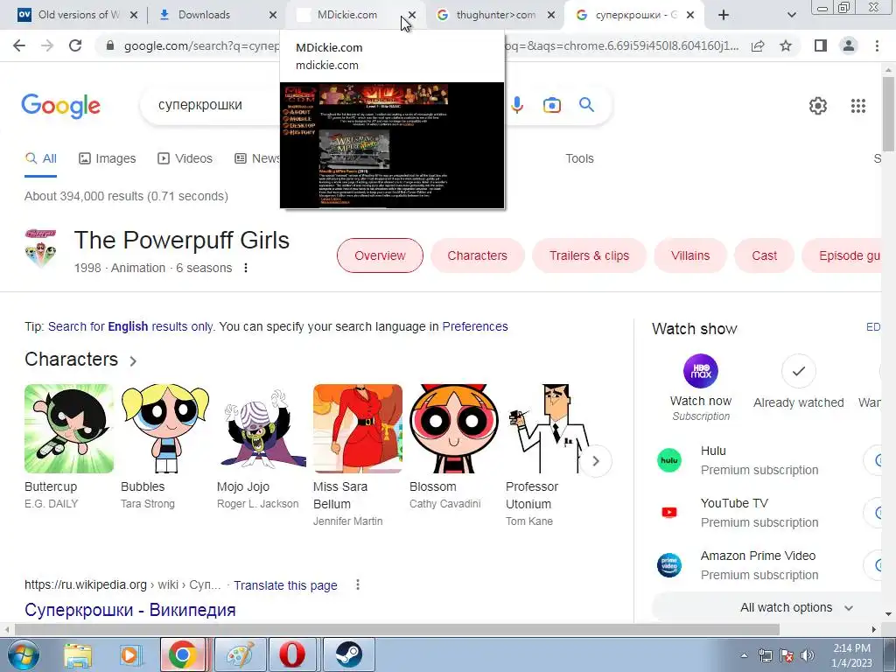
Task: Expand the Characters section arrow
Action: 133,361
